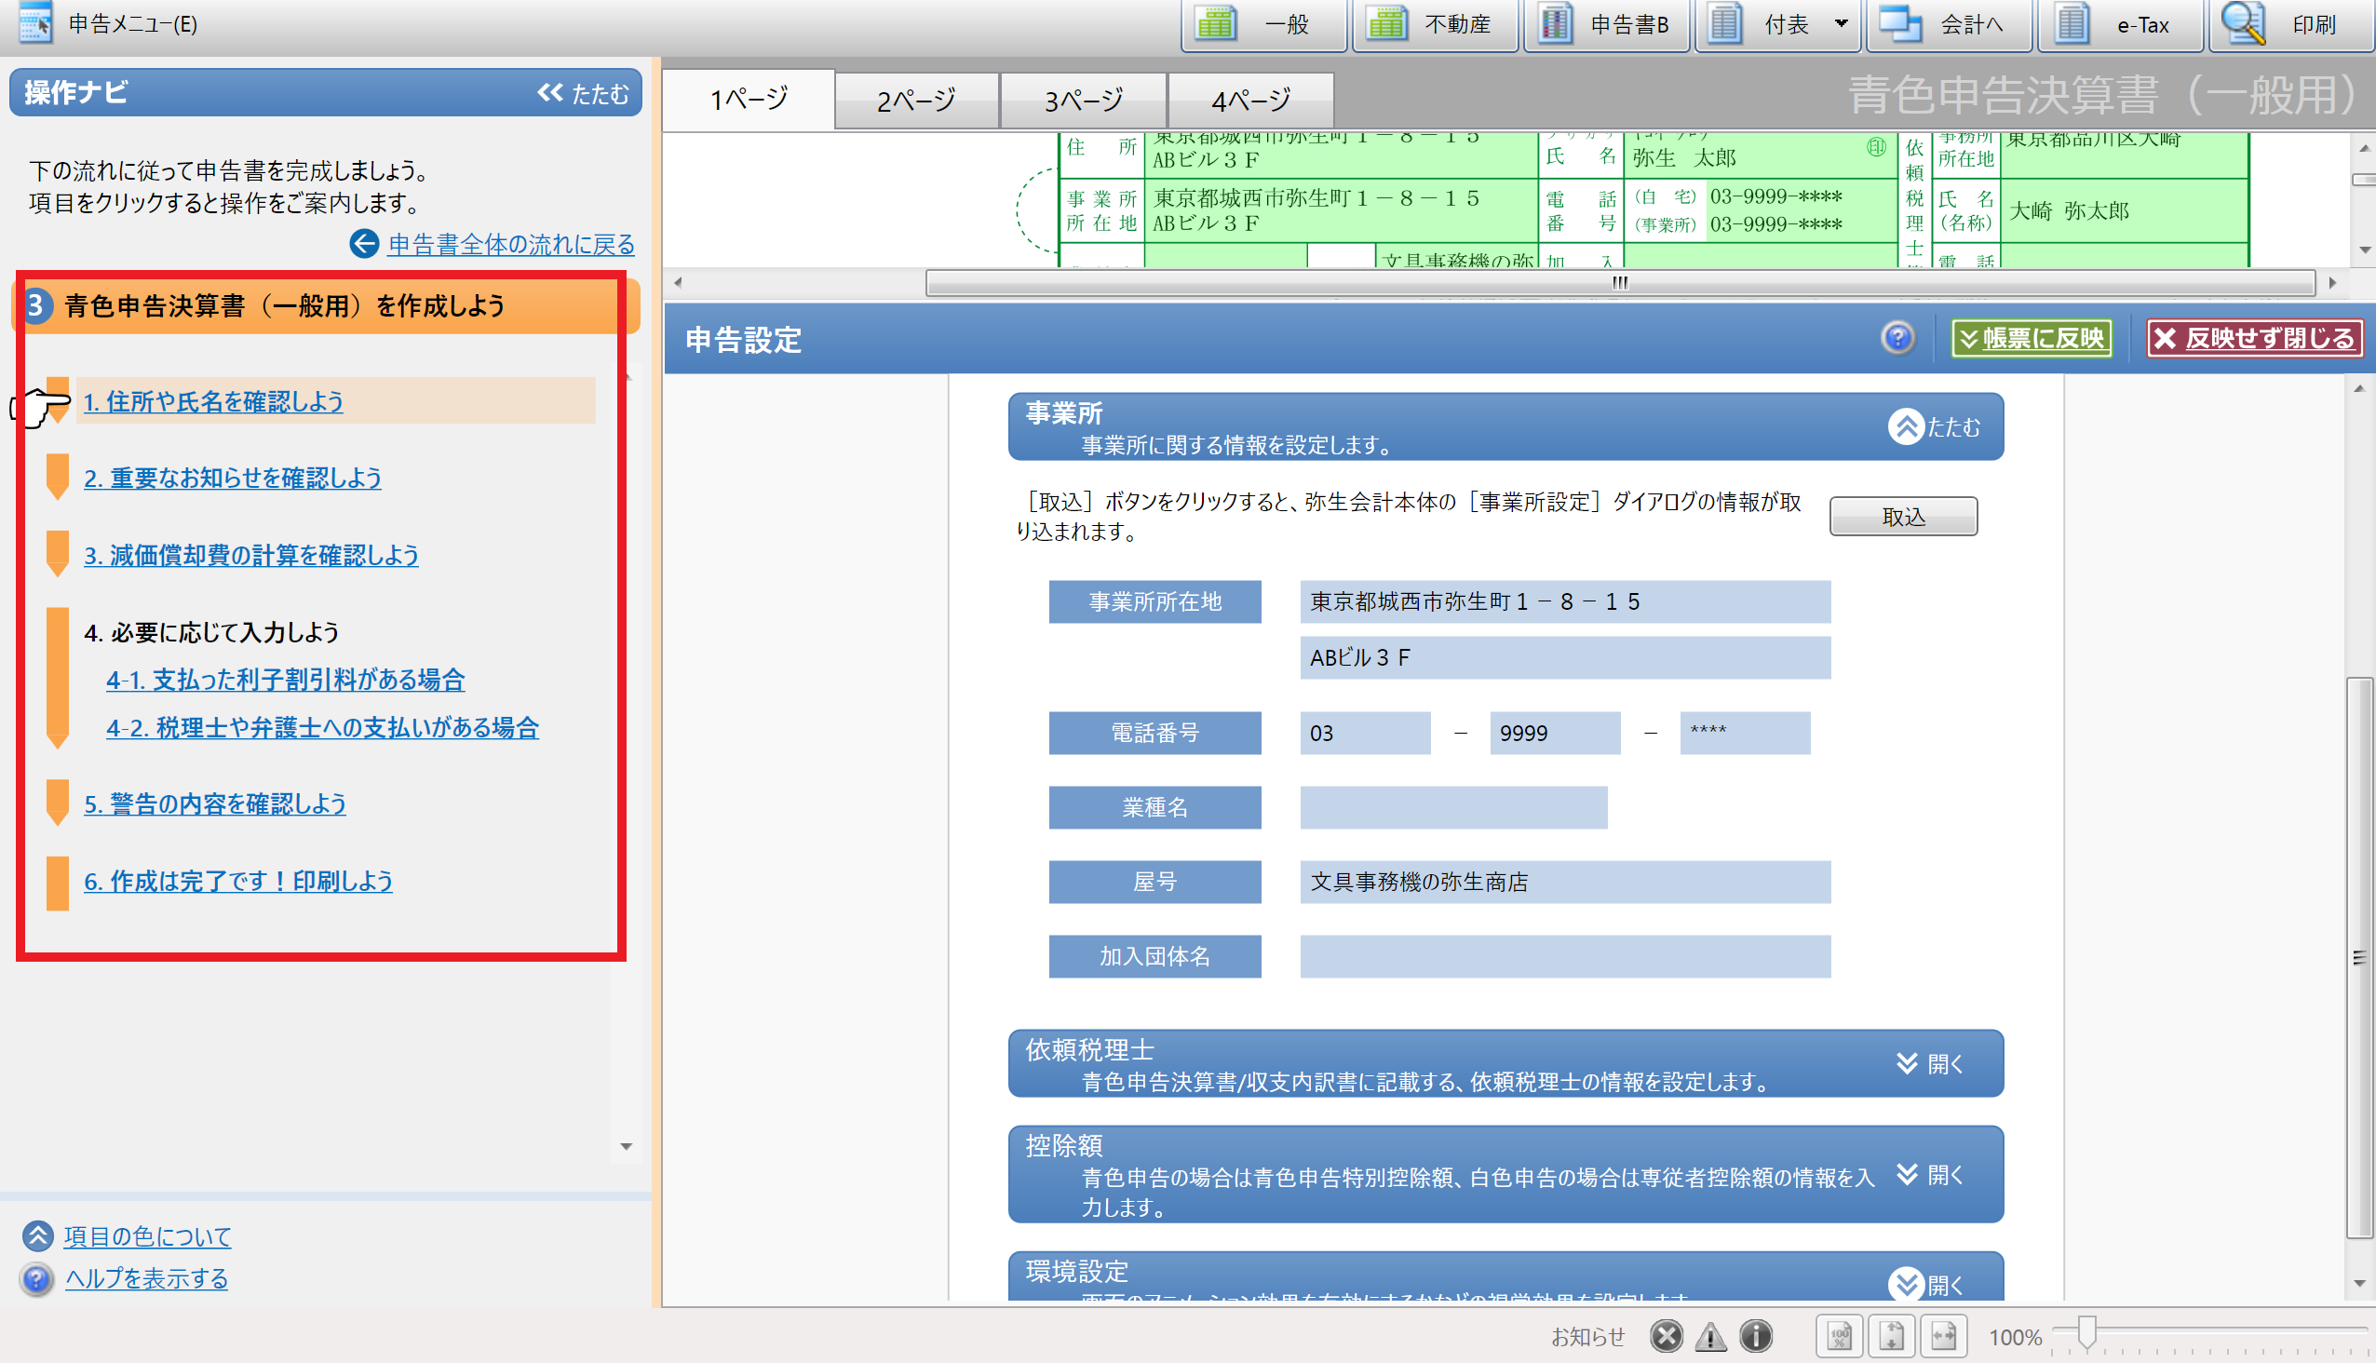Switch to the 4ページ tab
Viewport: 2376px width, 1363px height.
coord(1250,101)
